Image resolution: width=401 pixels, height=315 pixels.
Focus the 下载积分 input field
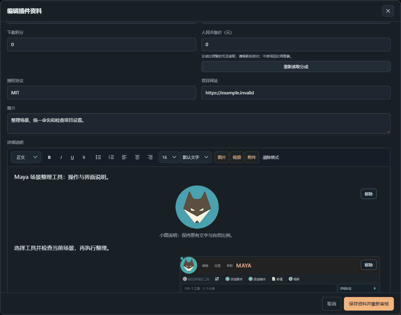pyautogui.click(x=102, y=44)
